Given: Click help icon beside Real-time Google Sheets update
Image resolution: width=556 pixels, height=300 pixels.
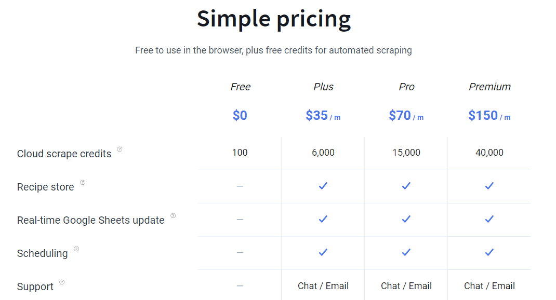Looking at the screenshot, I should [x=173, y=216].
